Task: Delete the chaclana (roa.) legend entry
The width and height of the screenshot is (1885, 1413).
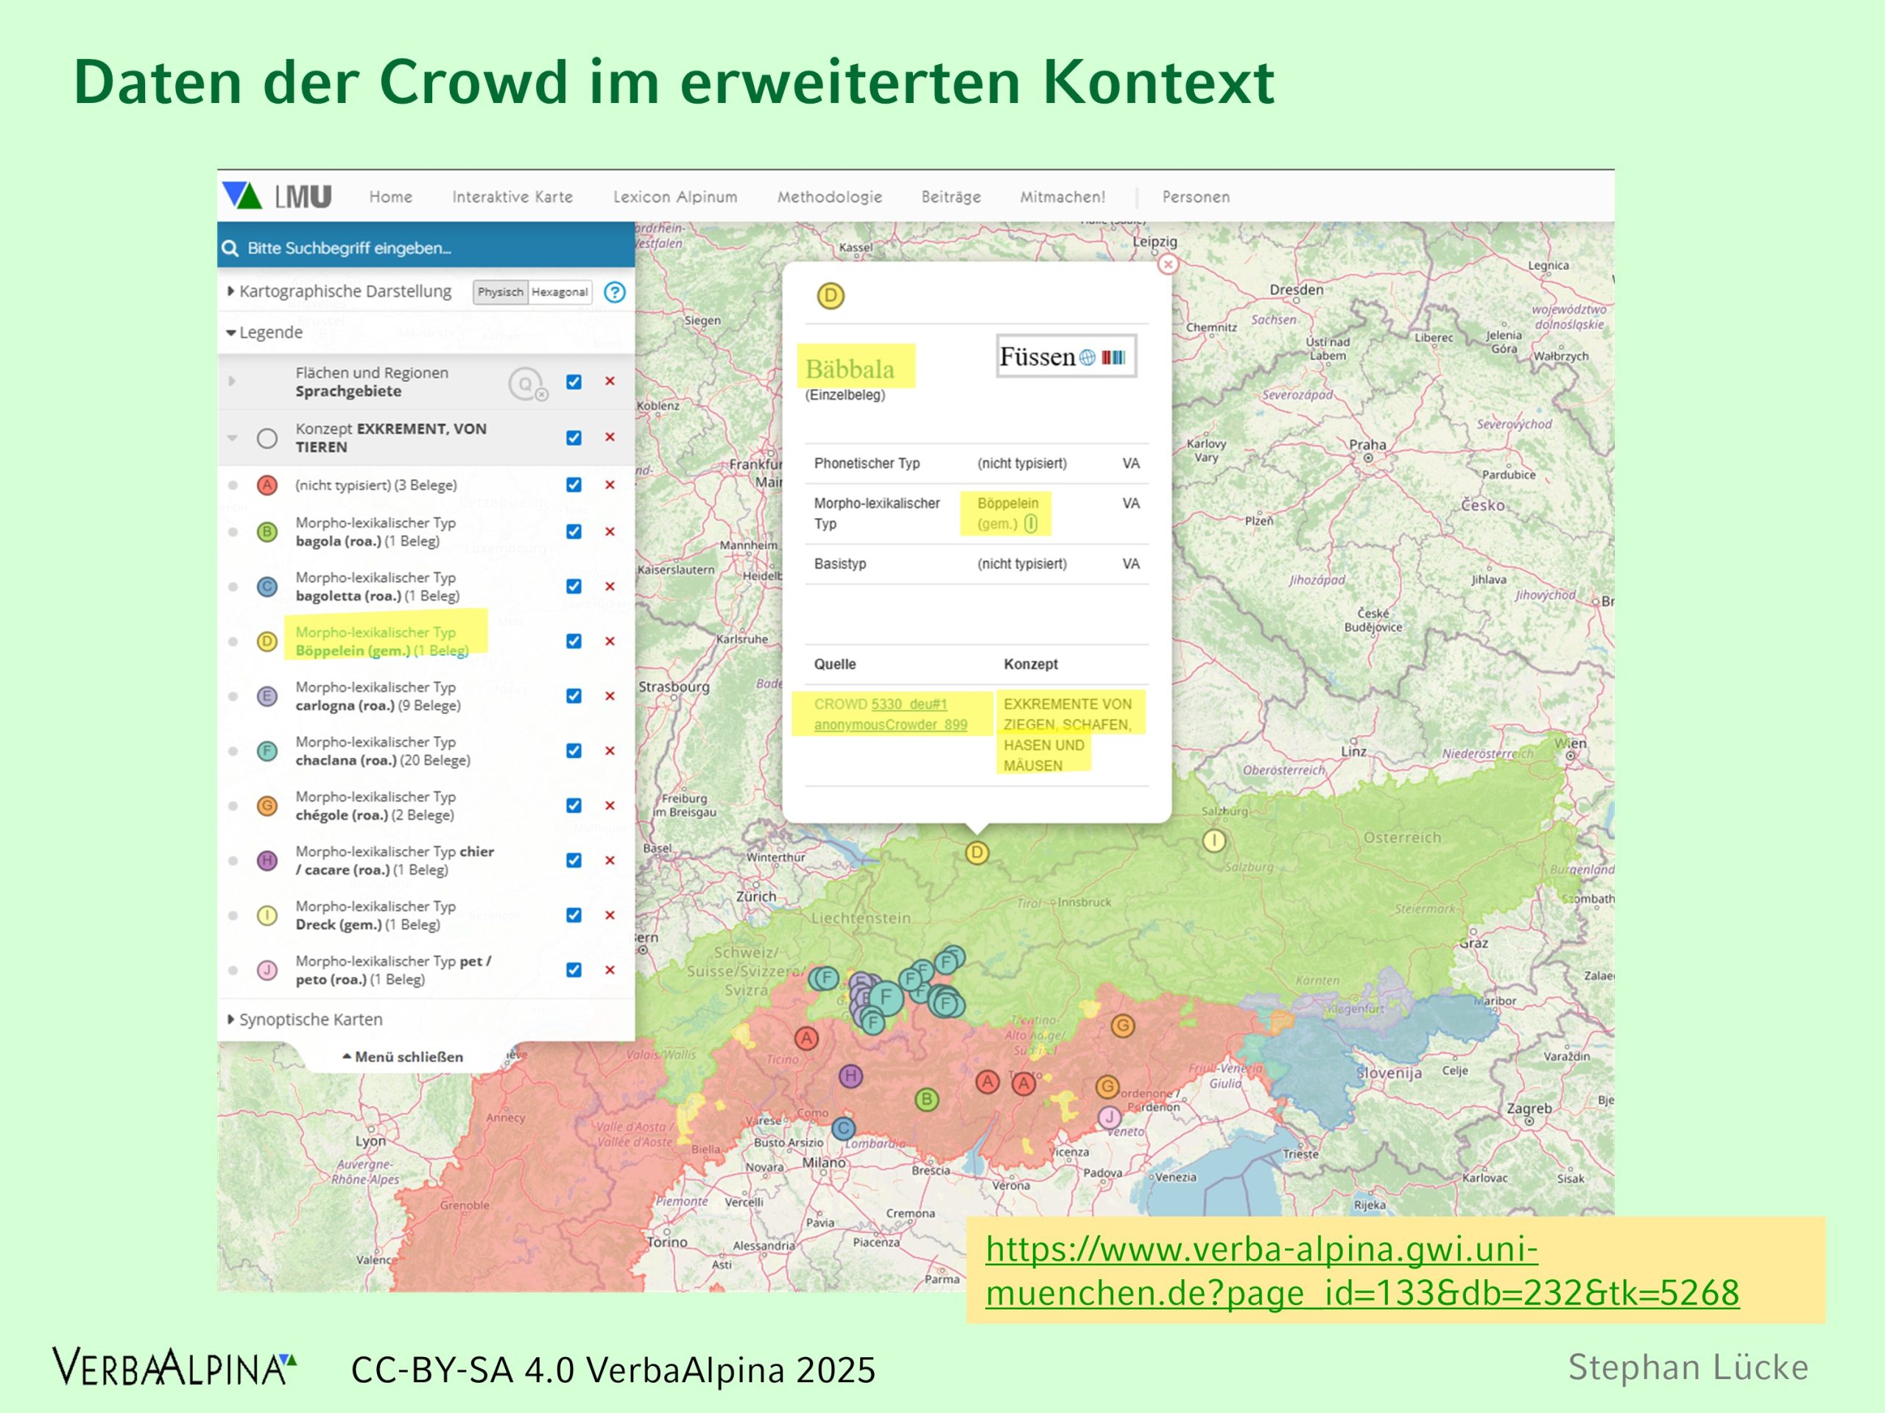Action: [x=610, y=751]
